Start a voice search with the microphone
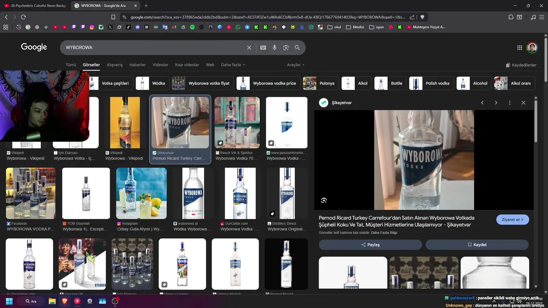Viewport: 548px width, 308px height. pyautogui.click(x=274, y=47)
